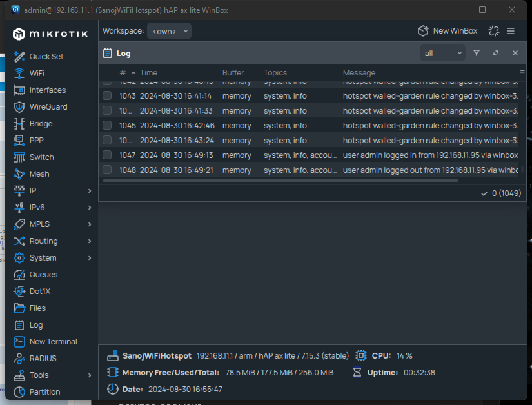Open New Terminal from sidebar
The image size is (532, 405).
point(53,342)
